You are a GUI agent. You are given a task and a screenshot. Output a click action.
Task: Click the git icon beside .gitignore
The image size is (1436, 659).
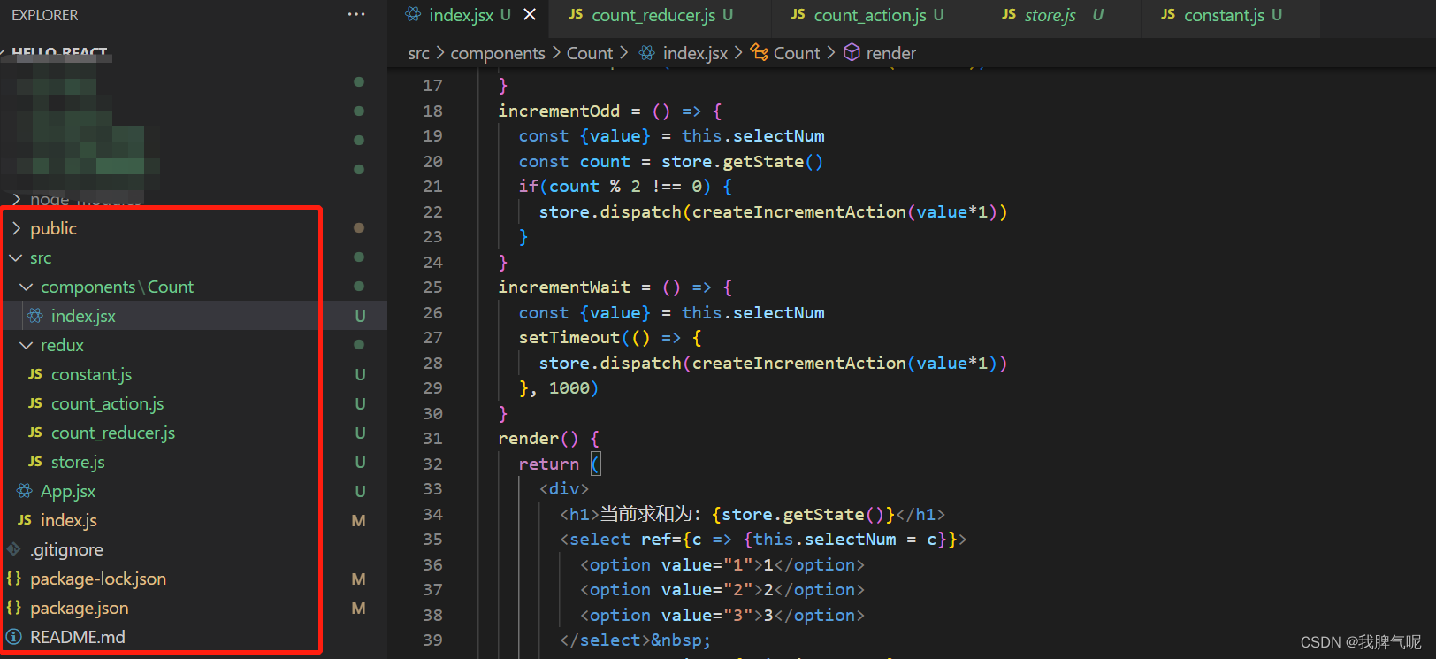coord(14,548)
